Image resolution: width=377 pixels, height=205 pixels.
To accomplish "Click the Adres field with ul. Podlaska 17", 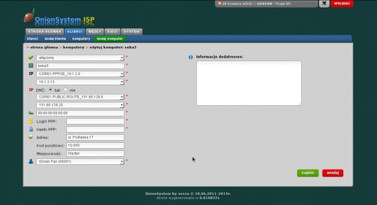I will pos(95,137).
